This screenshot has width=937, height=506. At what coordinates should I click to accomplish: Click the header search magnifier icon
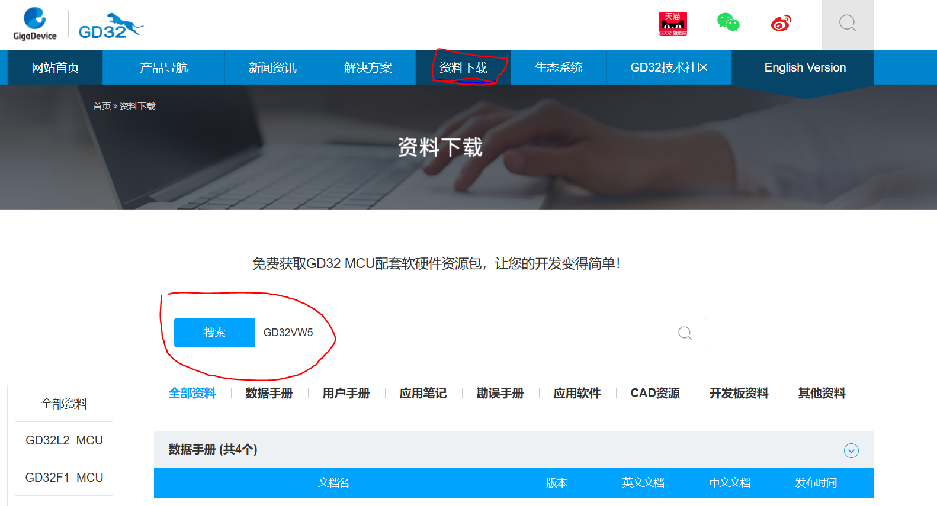pos(847,24)
